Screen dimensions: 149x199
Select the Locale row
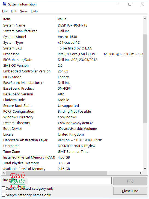point(72,134)
